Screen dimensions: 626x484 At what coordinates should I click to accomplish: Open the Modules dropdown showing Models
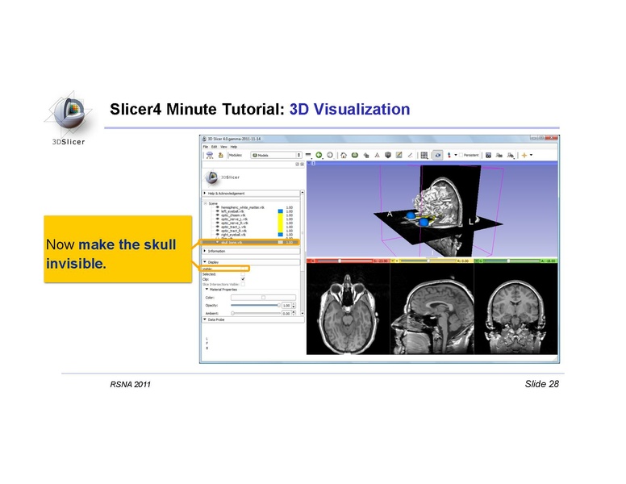pyautogui.click(x=276, y=155)
